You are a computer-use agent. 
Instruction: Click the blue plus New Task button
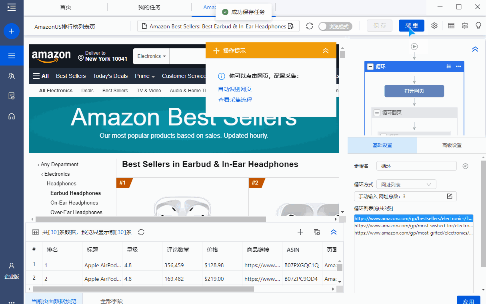point(12,31)
